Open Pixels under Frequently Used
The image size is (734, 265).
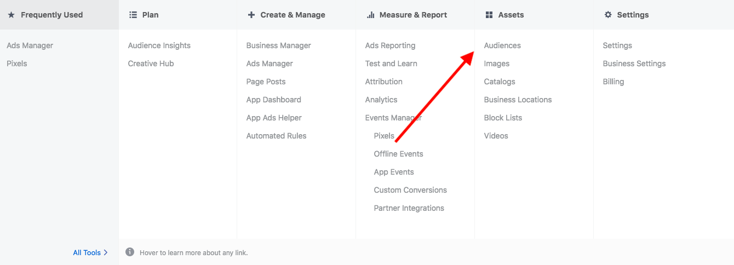[17, 64]
